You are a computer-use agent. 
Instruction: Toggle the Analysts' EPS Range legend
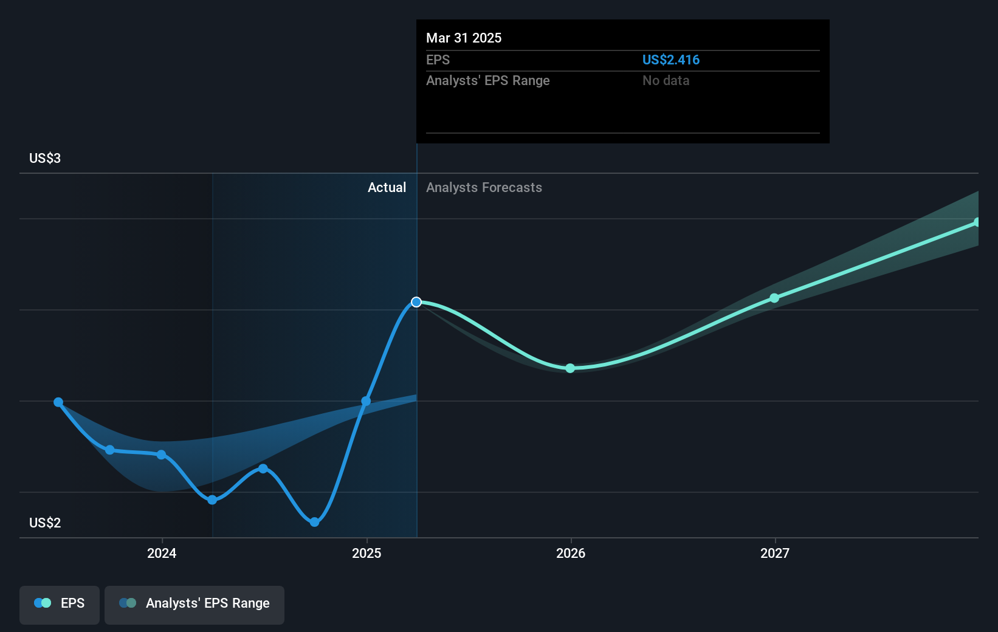pos(194,605)
